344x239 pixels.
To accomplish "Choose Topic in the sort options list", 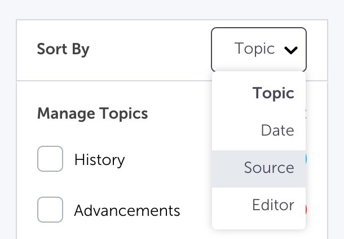I will tap(273, 93).
